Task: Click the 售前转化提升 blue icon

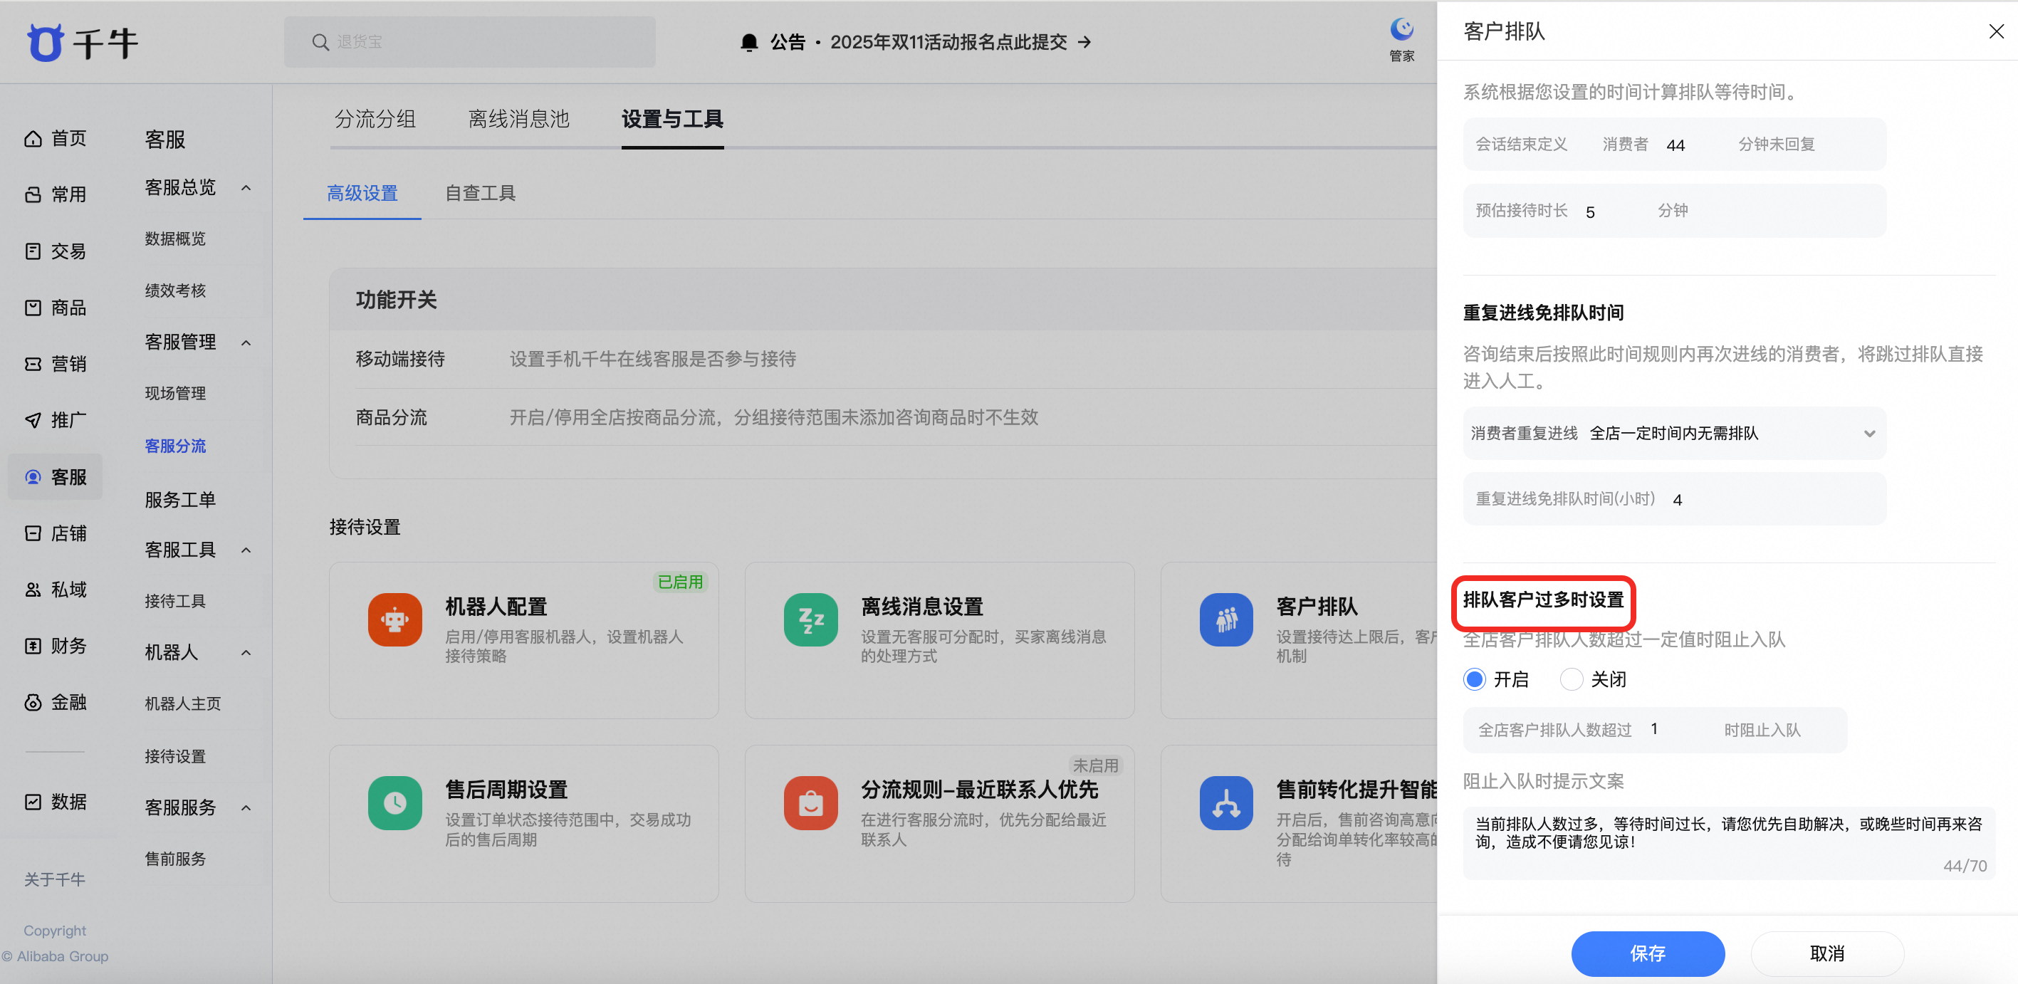Action: pos(1226,802)
